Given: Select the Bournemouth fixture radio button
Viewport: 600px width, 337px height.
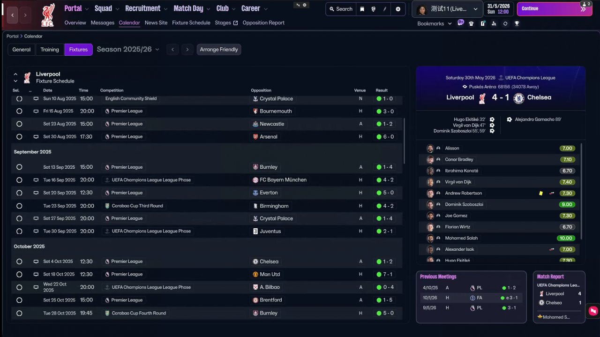Looking at the screenshot, I should (19, 112).
